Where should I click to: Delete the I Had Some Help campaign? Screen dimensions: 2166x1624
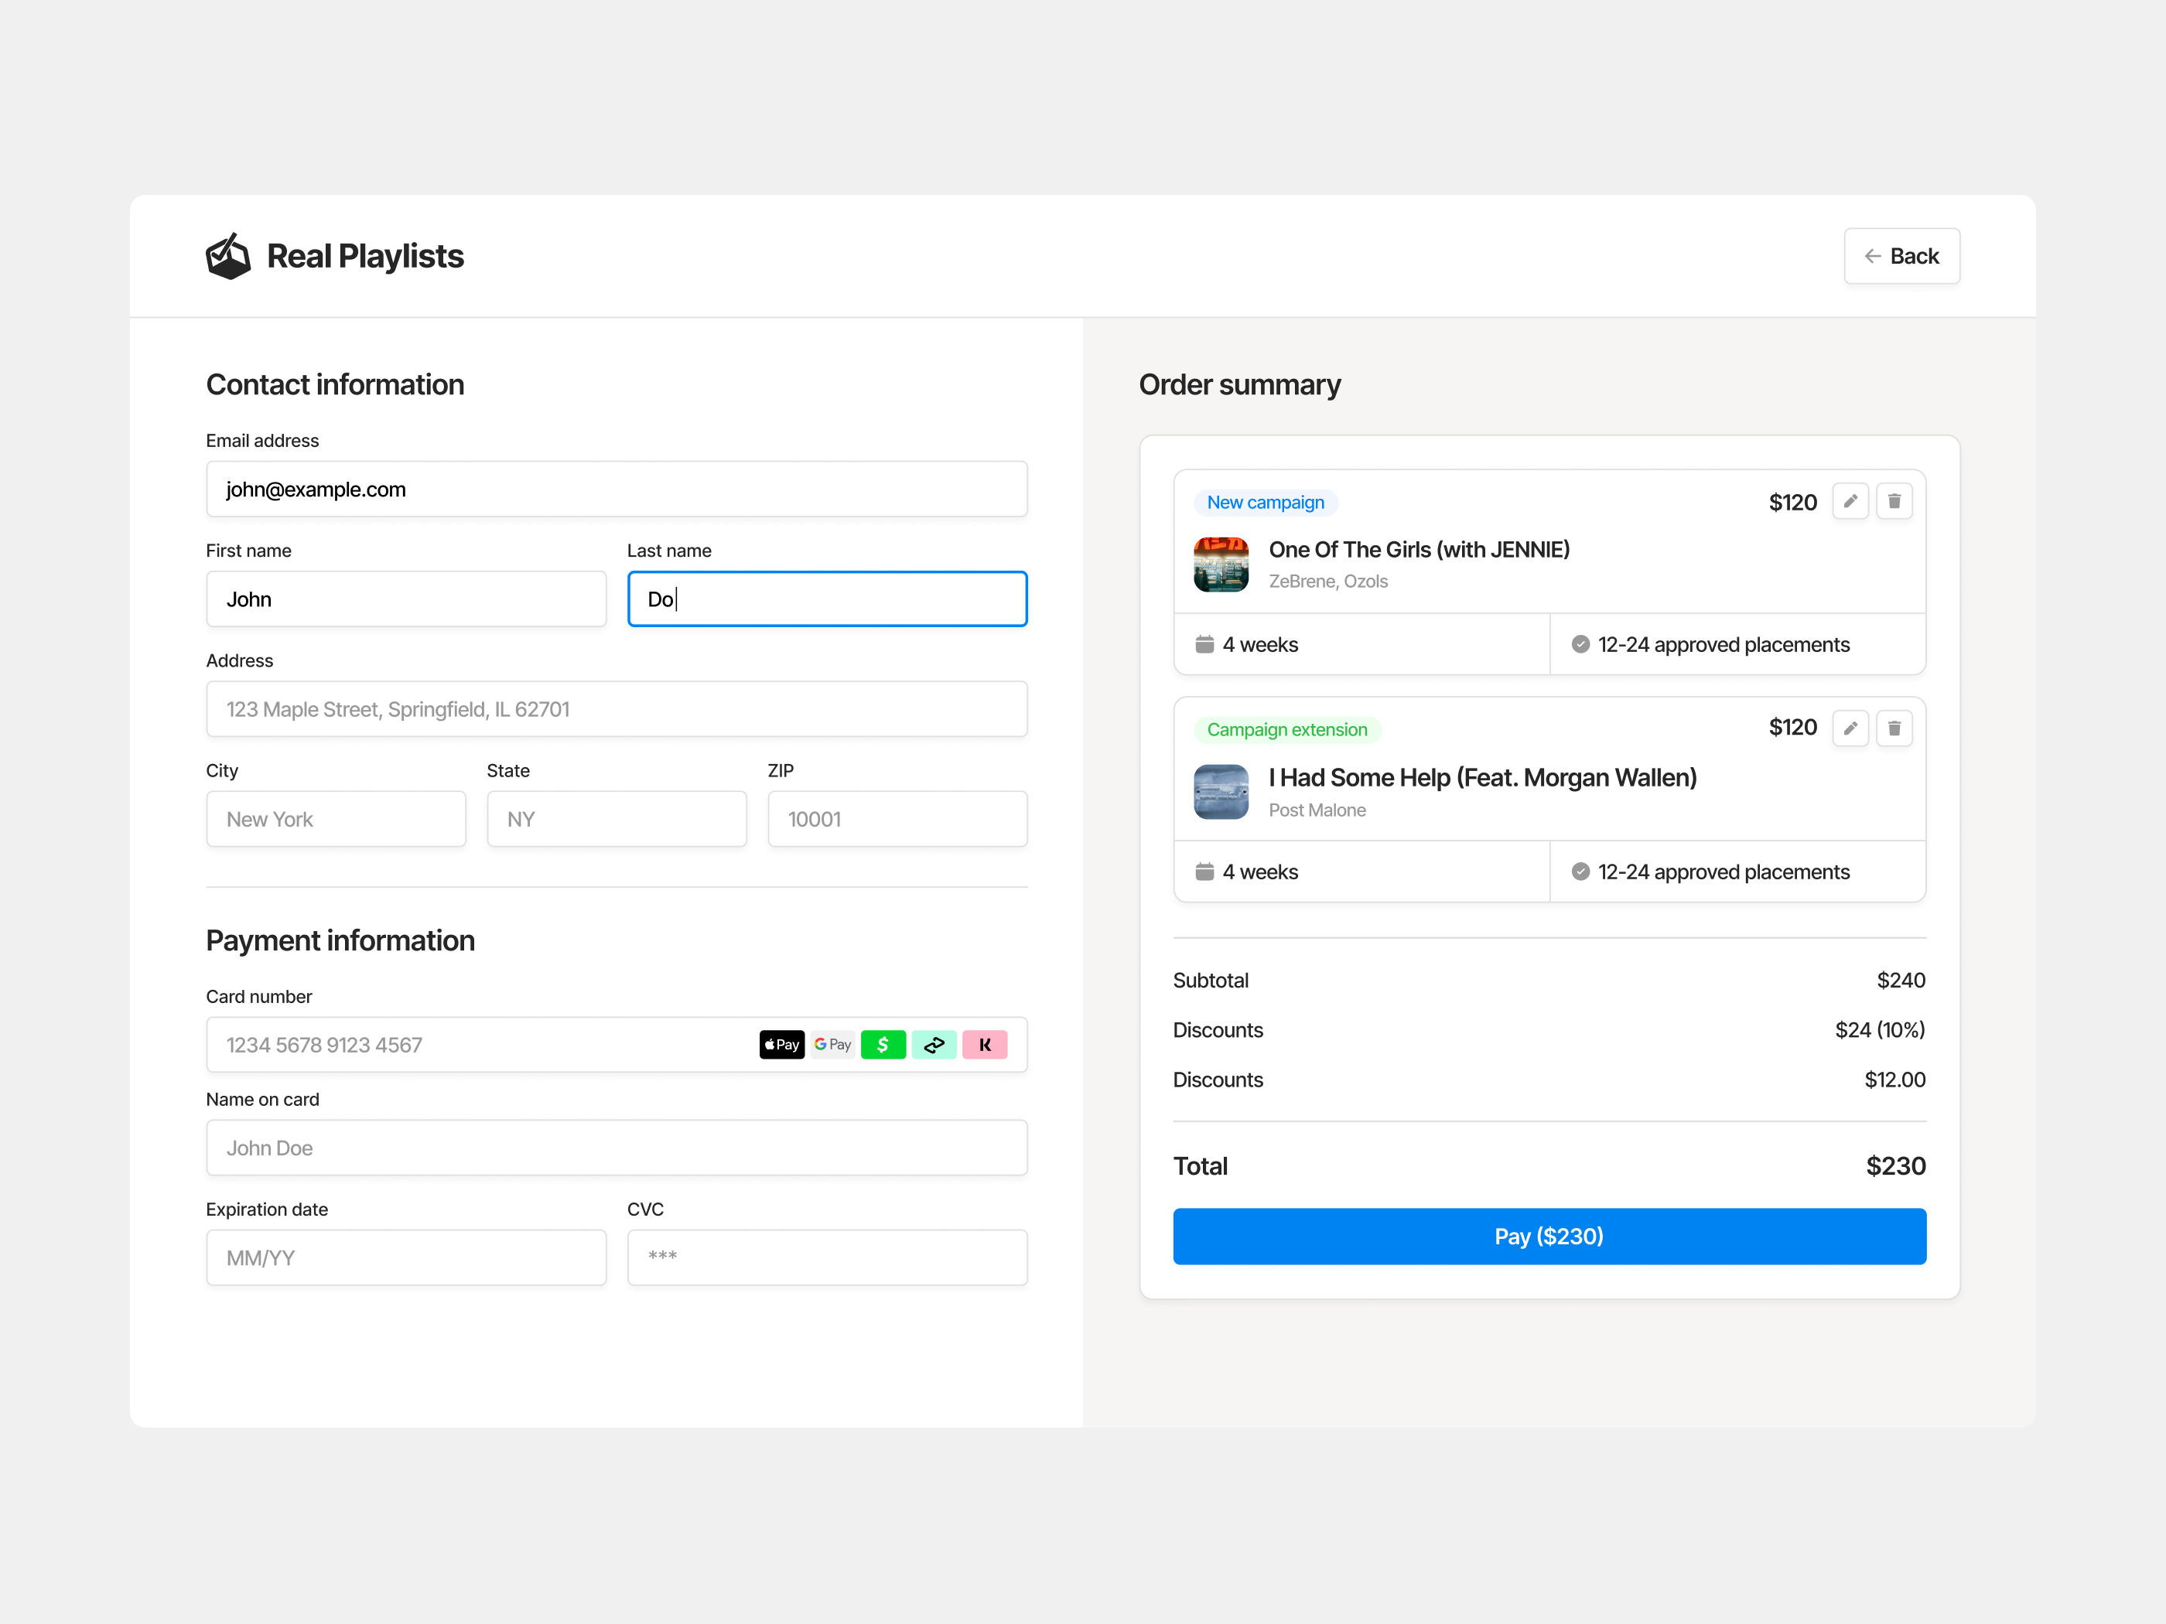pyautogui.click(x=1894, y=728)
